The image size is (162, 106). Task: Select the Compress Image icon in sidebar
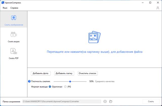coord(14,18)
